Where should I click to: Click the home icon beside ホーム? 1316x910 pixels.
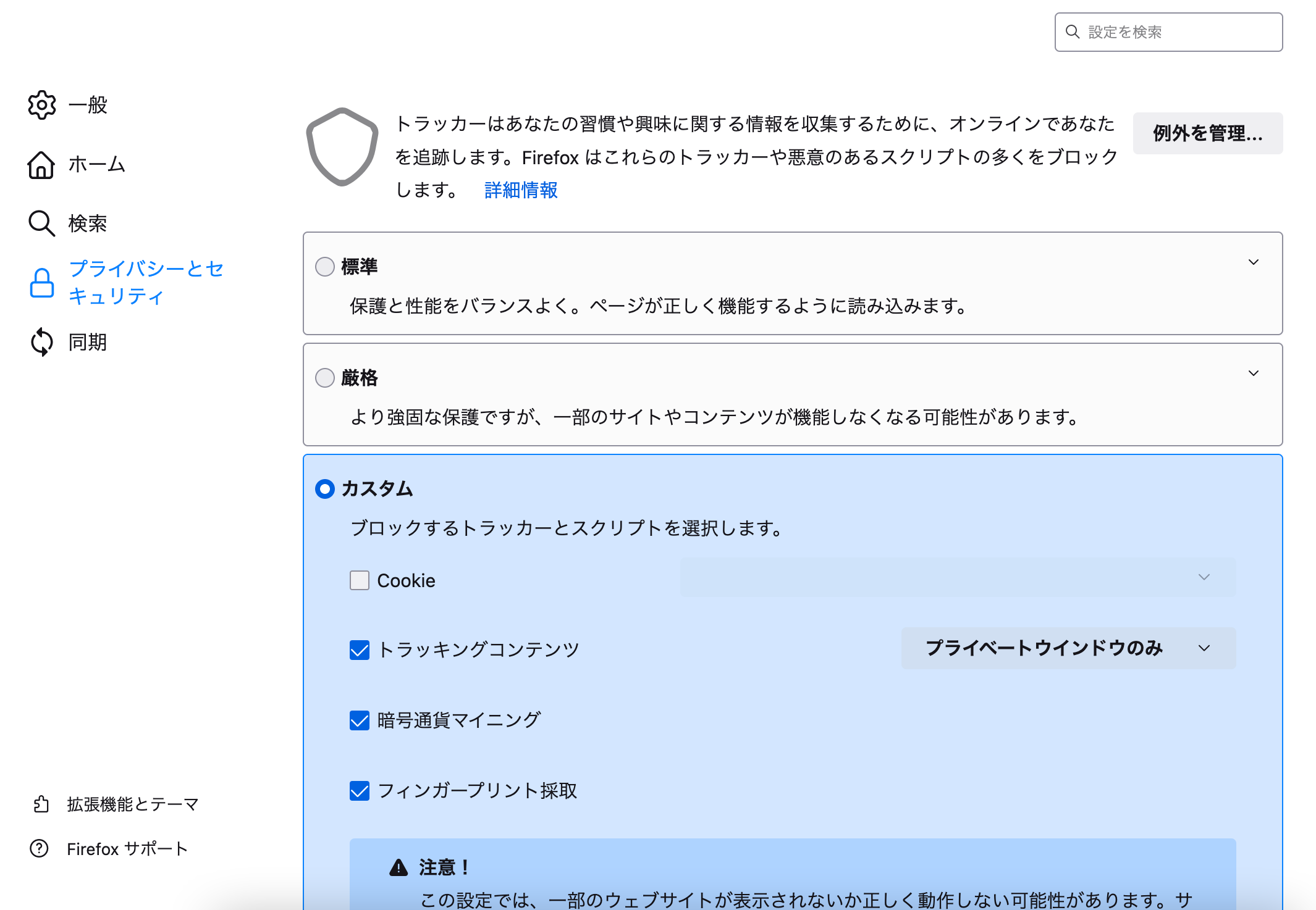pyautogui.click(x=41, y=164)
